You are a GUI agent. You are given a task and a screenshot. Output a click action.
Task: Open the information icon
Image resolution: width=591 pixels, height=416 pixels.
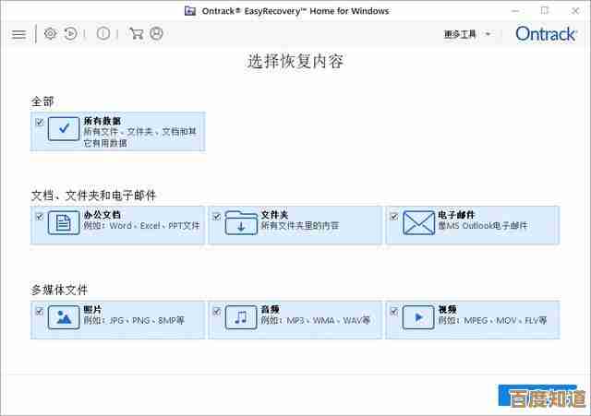coord(103,34)
